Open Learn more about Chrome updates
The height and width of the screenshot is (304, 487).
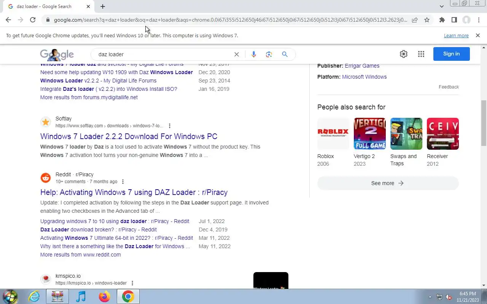[456, 36]
